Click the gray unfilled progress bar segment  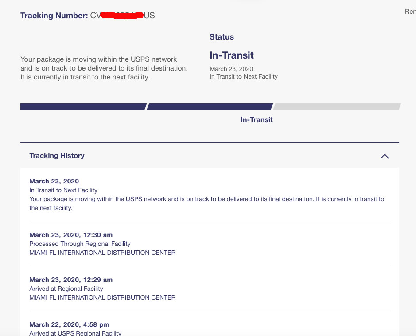pyautogui.click(x=337, y=107)
